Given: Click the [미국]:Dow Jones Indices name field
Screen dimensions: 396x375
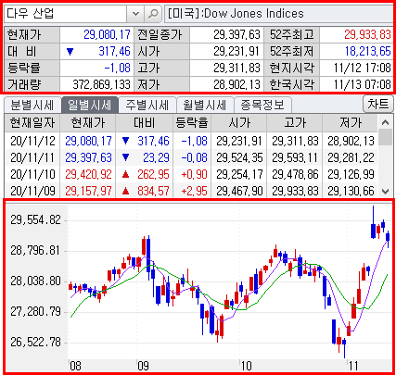Looking at the screenshot, I should 278,14.
